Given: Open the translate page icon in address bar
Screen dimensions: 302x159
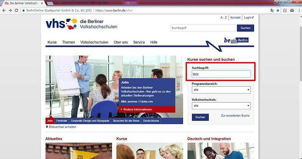Looking at the screenshot, I should click(x=272, y=10).
